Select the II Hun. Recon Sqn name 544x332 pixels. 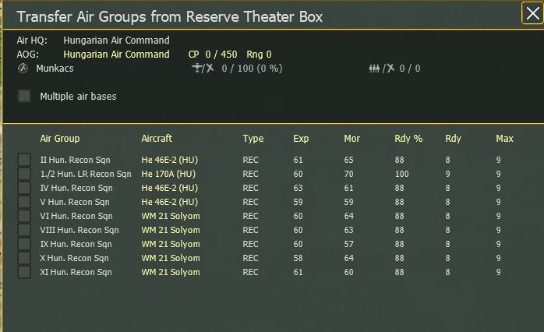pos(75,160)
